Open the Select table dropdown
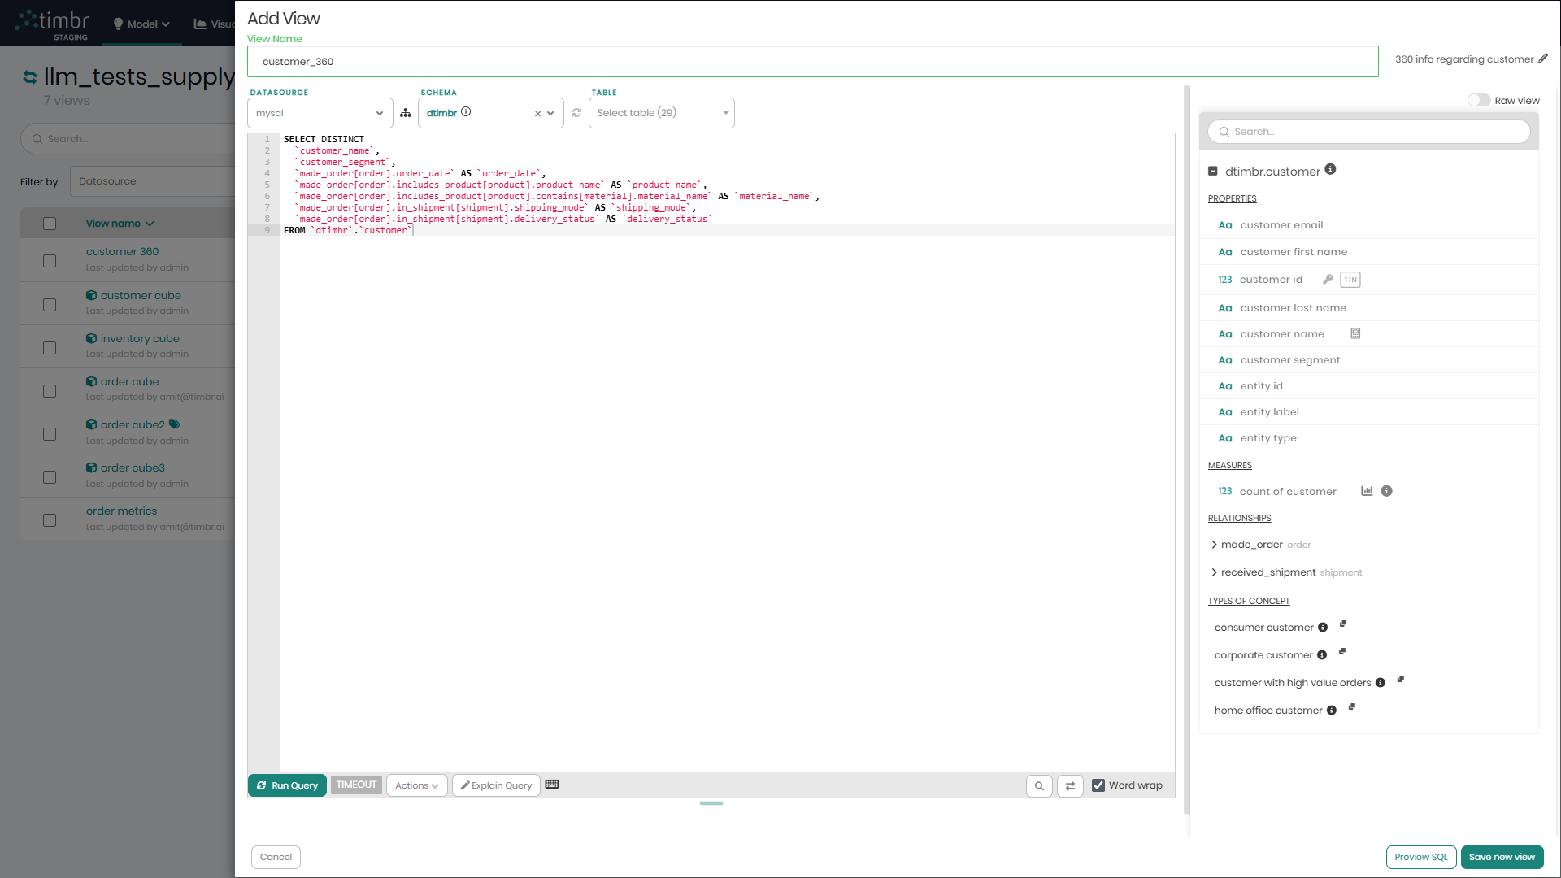The height and width of the screenshot is (878, 1561). point(661,113)
